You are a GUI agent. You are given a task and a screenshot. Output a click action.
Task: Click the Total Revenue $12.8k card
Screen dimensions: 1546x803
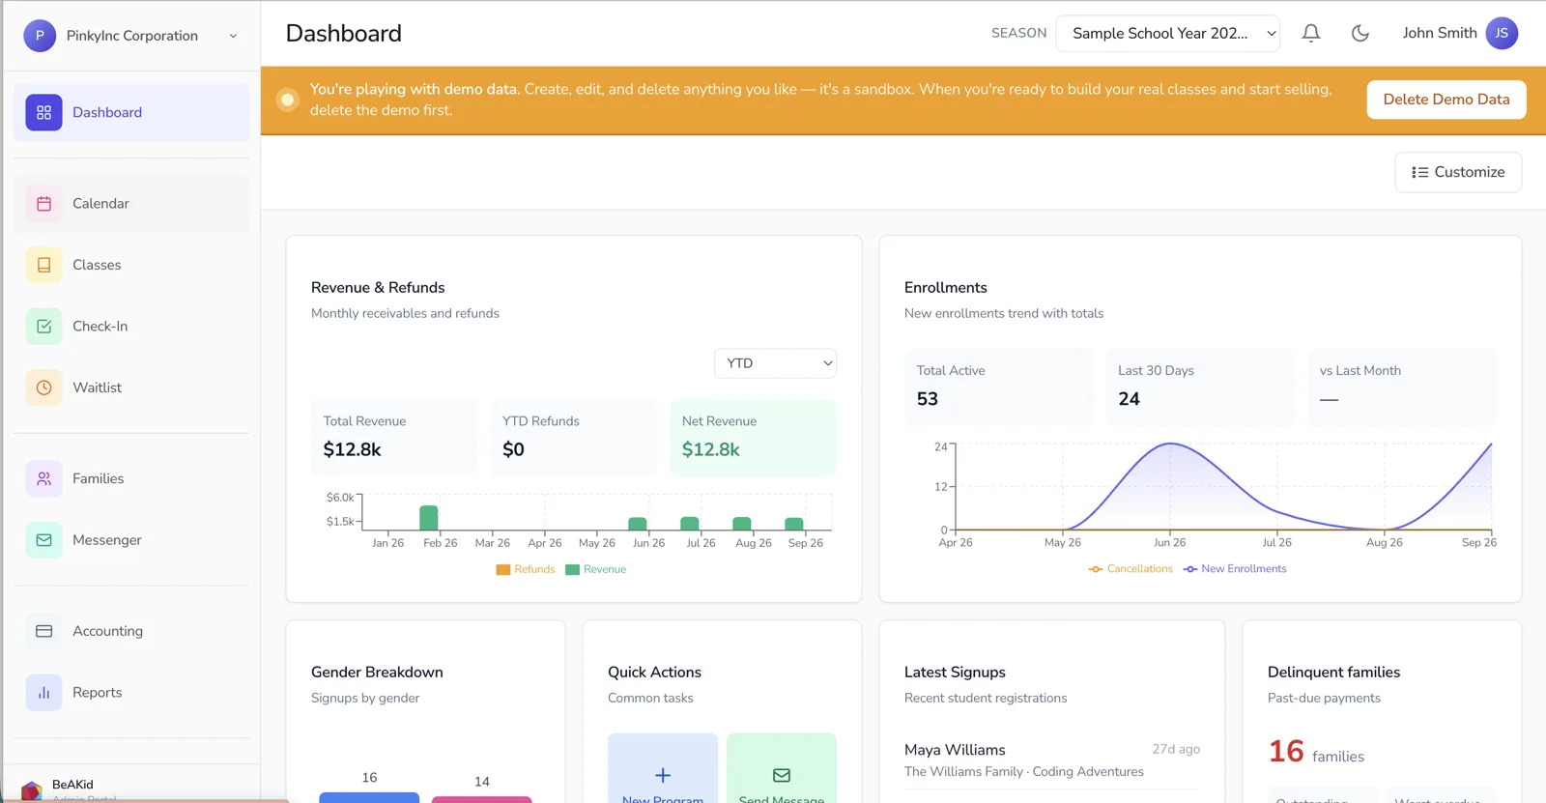point(394,438)
